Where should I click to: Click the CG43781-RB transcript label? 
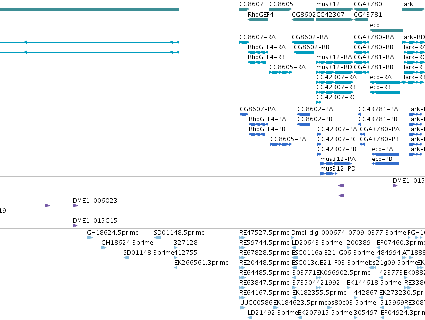coord(373,67)
